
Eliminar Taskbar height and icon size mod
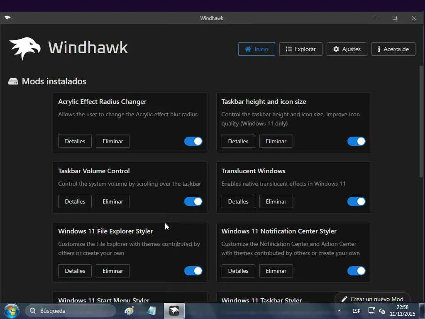[x=276, y=141]
